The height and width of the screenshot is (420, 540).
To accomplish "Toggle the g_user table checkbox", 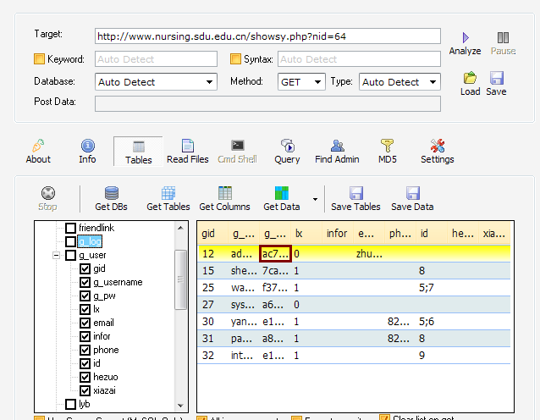I will coord(70,256).
